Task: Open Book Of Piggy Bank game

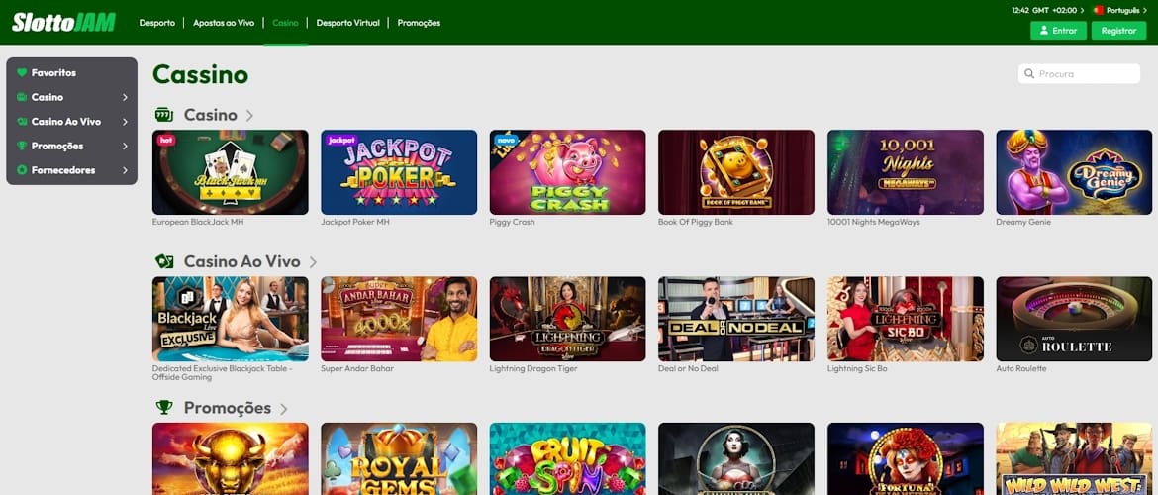Action: 736,172
